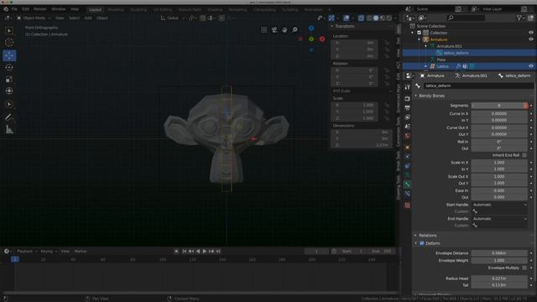Click the hand pan-view icon in the viewport
537x302 pixels.
284,30
